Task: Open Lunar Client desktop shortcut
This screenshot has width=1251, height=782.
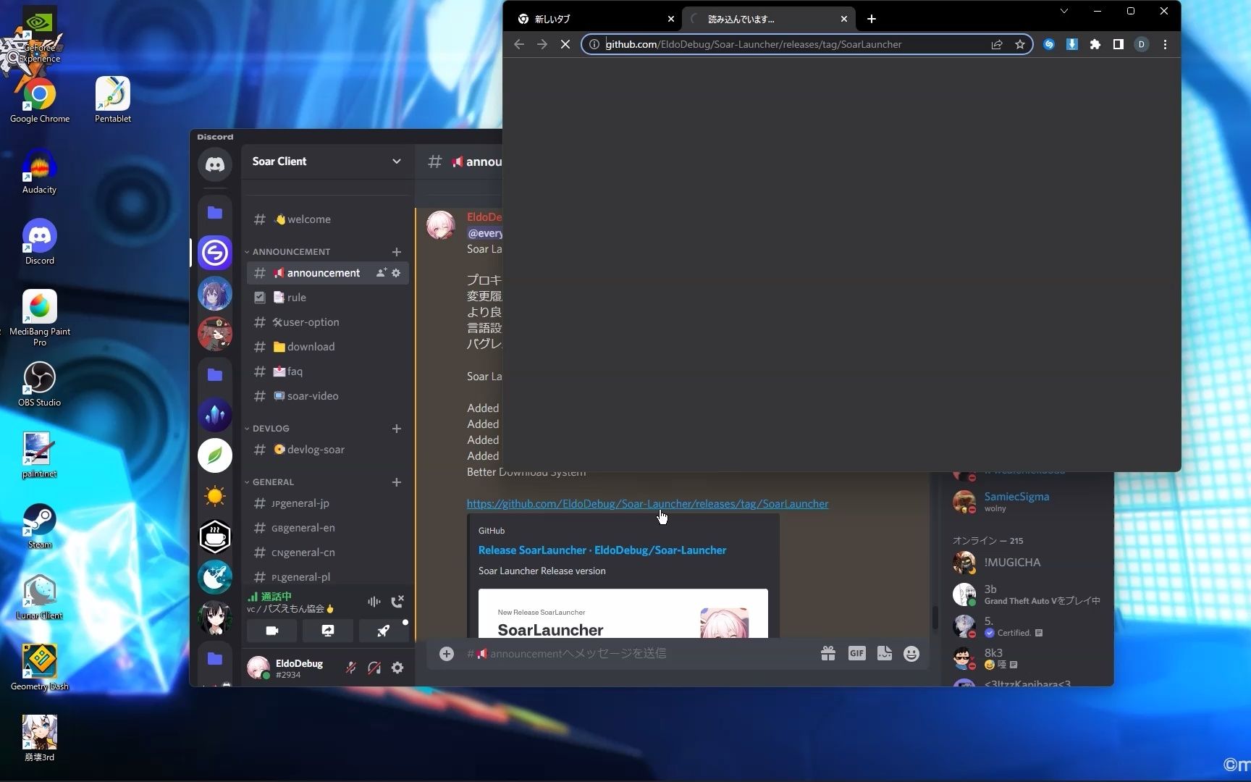Action: (x=40, y=597)
